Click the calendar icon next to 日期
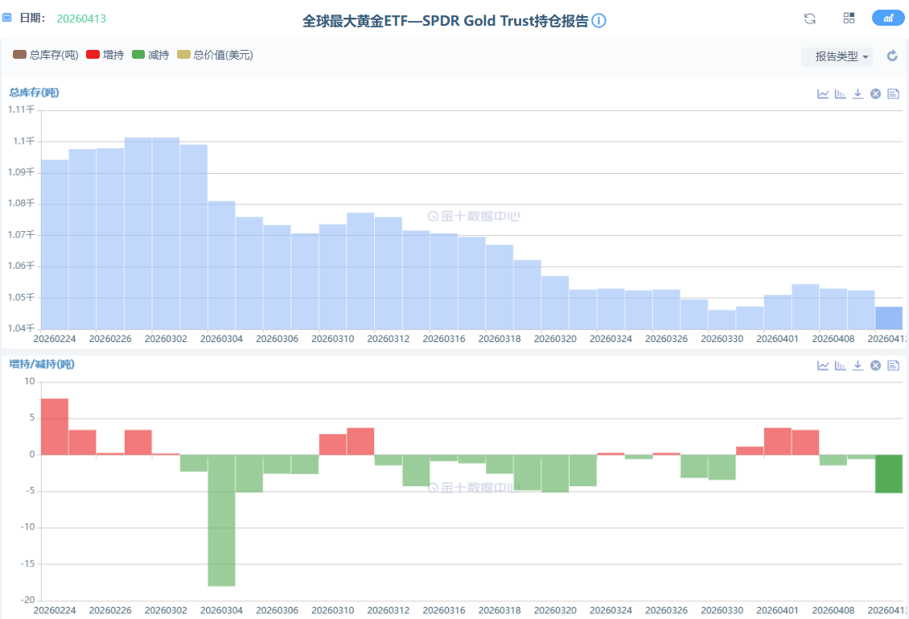The image size is (909, 619). [x=7, y=18]
